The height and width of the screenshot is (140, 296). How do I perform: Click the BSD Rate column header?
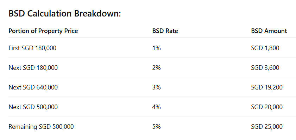pyautogui.click(x=165, y=31)
